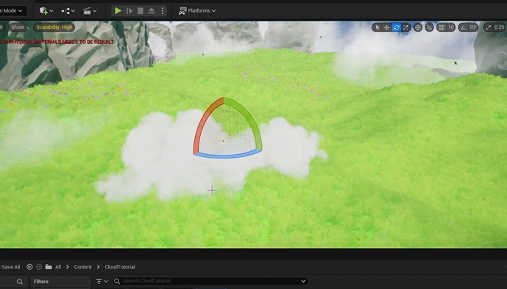The width and height of the screenshot is (507, 289).
Task: Toggle scale snapping icon
Action: tap(488, 27)
